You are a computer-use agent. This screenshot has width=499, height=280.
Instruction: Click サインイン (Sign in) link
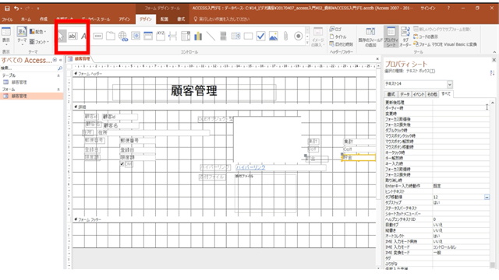point(428,9)
